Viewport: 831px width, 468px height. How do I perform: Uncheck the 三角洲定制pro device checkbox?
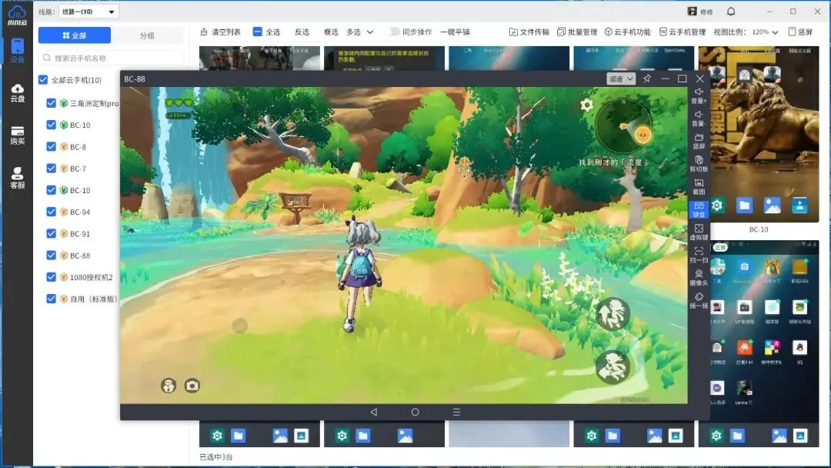51,103
